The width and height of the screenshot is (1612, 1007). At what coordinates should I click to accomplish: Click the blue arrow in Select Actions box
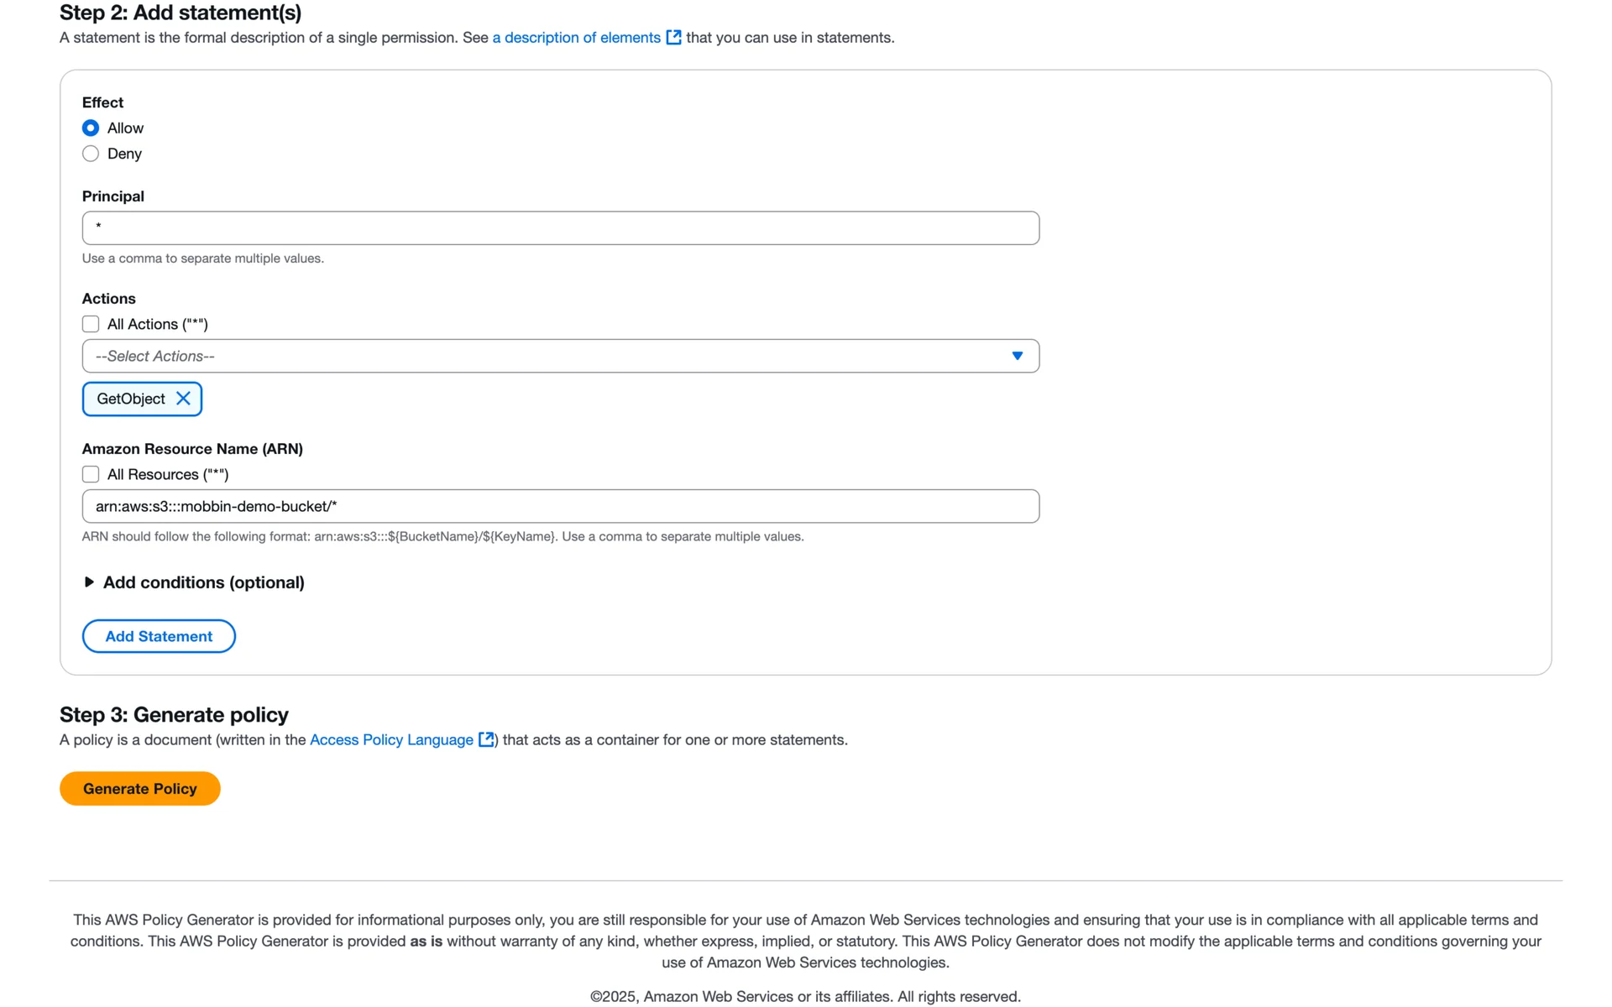click(1017, 356)
